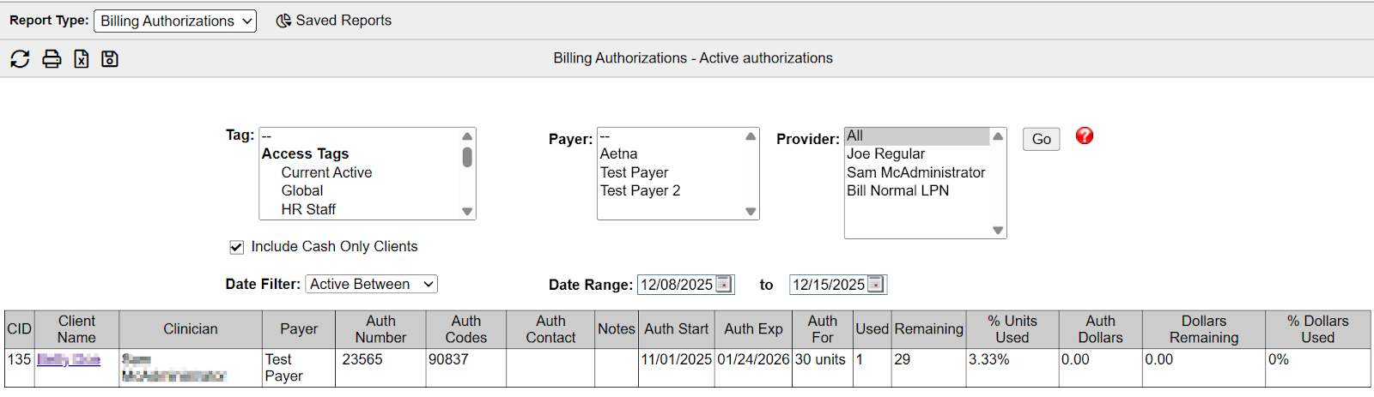This screenshot has width=1374, height=397.
Task: Open calendar picker for end date 12/15/2025
Action: point(876,284)
